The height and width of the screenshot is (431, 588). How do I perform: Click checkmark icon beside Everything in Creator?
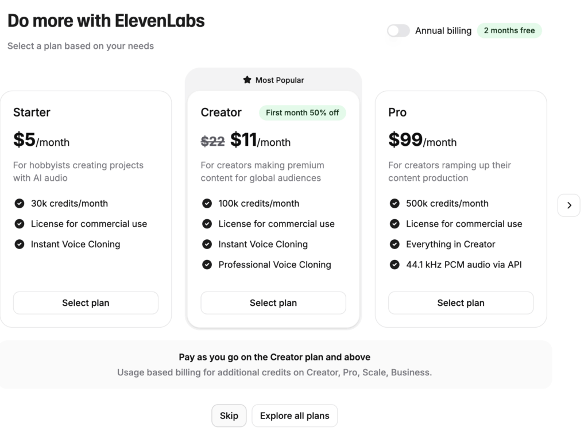click(394, 244)
